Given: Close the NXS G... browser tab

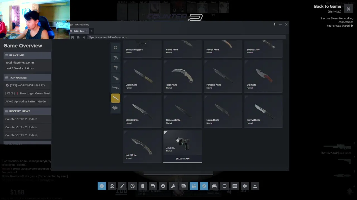Looking at the screenshot, I should 86,31.
